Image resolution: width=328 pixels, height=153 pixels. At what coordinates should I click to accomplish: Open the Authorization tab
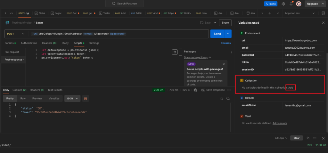(29, 43)
